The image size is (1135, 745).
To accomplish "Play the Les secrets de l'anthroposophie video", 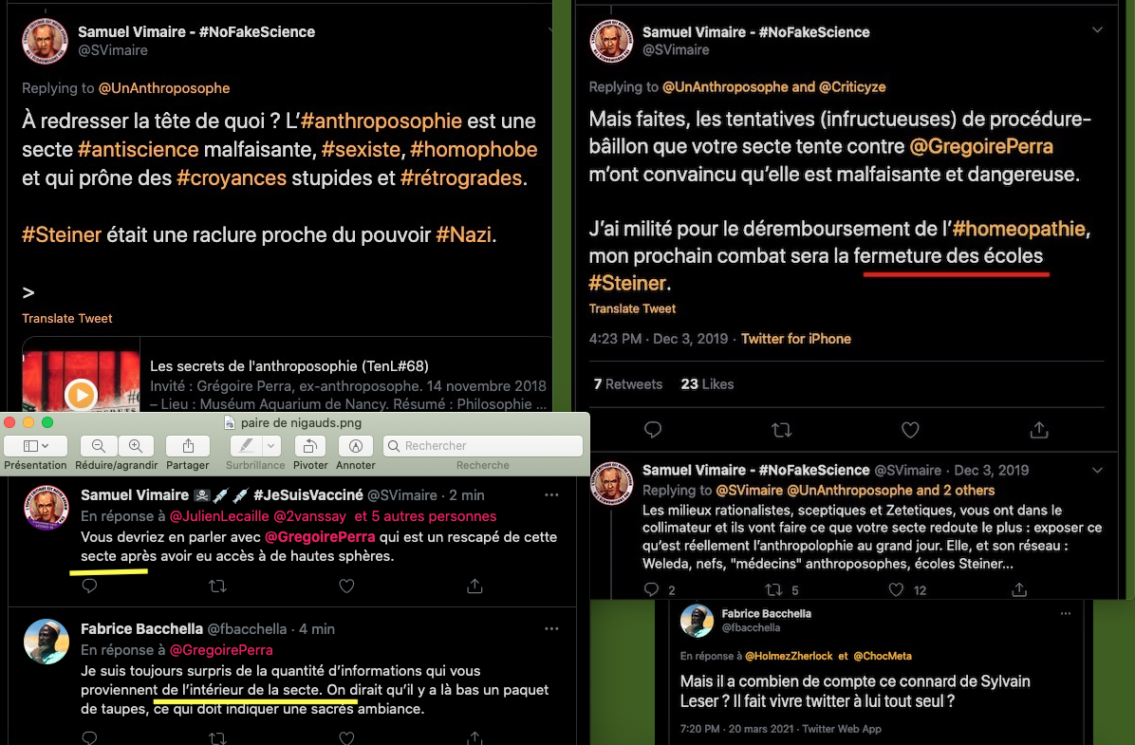I will click(x=81, y=395).
